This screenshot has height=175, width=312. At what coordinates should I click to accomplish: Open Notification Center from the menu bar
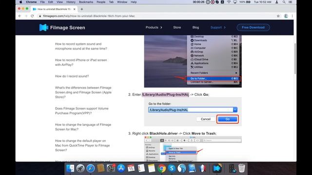click(291, 2)
